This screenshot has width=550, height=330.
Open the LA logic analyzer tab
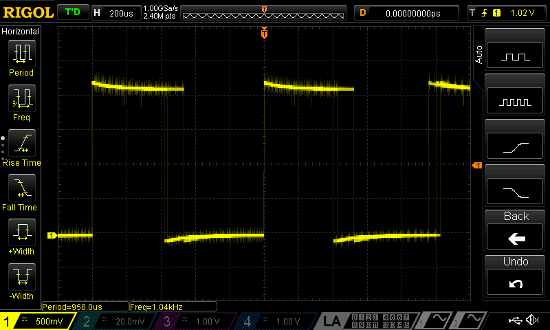[333, 321]
